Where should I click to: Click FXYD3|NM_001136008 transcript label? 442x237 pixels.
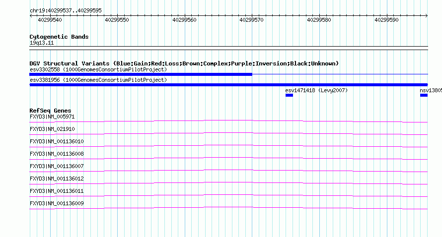[57, 154]
